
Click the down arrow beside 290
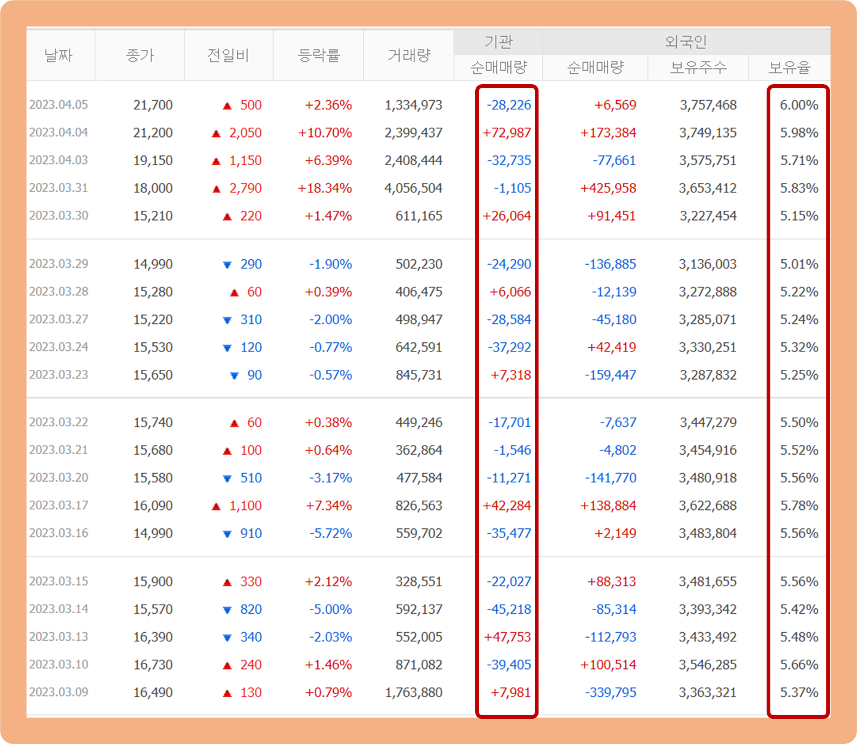pos(227,265)
